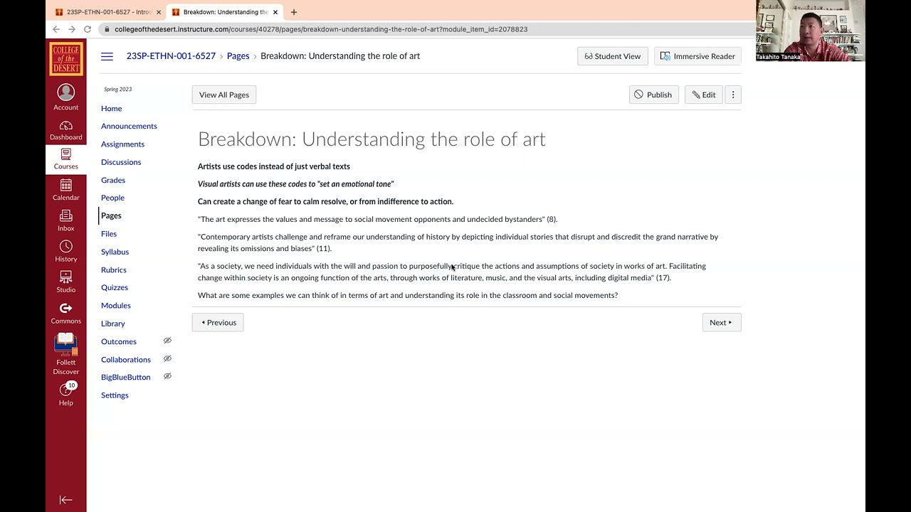Select Pages in course navigation
This screenshot has height=512, width=911.
111,215
